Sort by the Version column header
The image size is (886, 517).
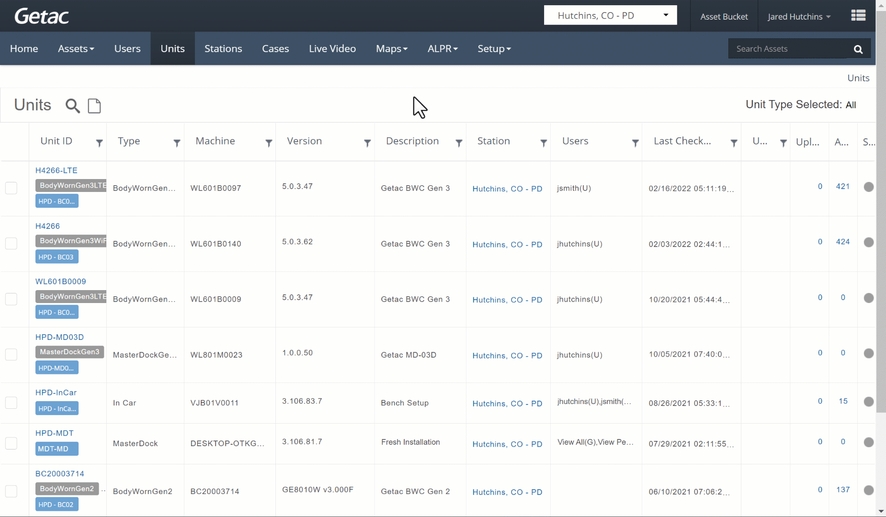[x=305, y=141]
